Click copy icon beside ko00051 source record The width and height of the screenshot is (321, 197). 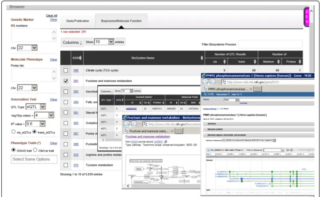(x=166, y=141)
